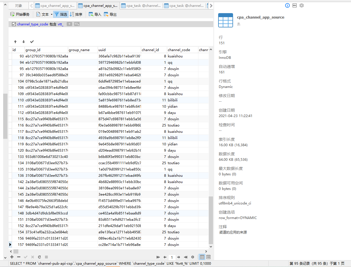This screenshot has width=351, height=267.
Task: Click the table name cpa_channel_app_source in info panel
Action: 261,17
